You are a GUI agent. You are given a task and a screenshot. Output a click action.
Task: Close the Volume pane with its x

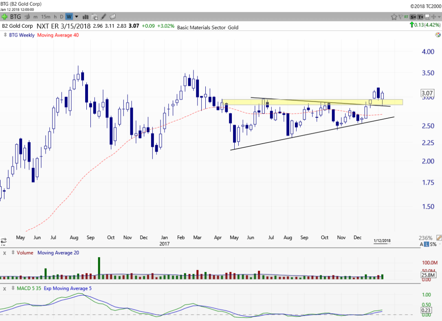[4, 253]
